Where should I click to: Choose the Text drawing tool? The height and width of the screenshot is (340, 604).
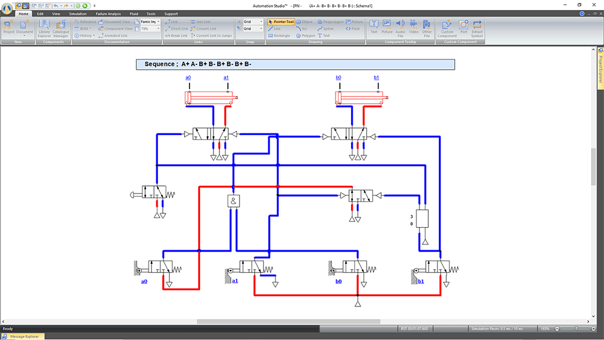pyautogui.click(x=324, y=35)
